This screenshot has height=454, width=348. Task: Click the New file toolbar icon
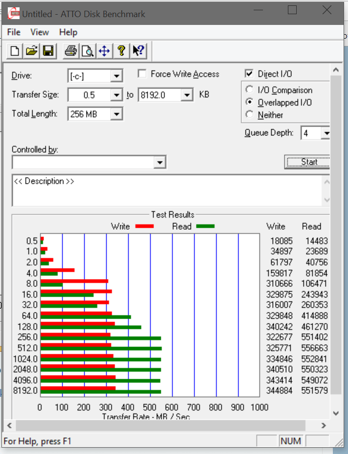point(15,51)
